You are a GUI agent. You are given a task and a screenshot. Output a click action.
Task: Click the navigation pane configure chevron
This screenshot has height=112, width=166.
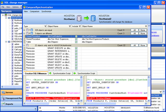pyautogui.click(x=35, y=109)
